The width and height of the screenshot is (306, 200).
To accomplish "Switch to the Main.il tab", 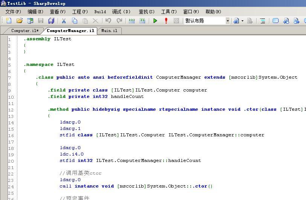I will [109, 31].
